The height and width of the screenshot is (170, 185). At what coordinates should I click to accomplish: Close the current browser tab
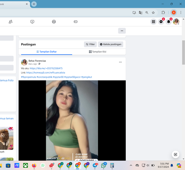pos(27,4)
